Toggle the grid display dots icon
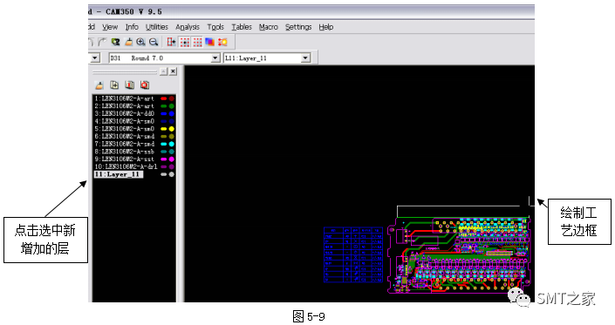 [x=197, y=42]
